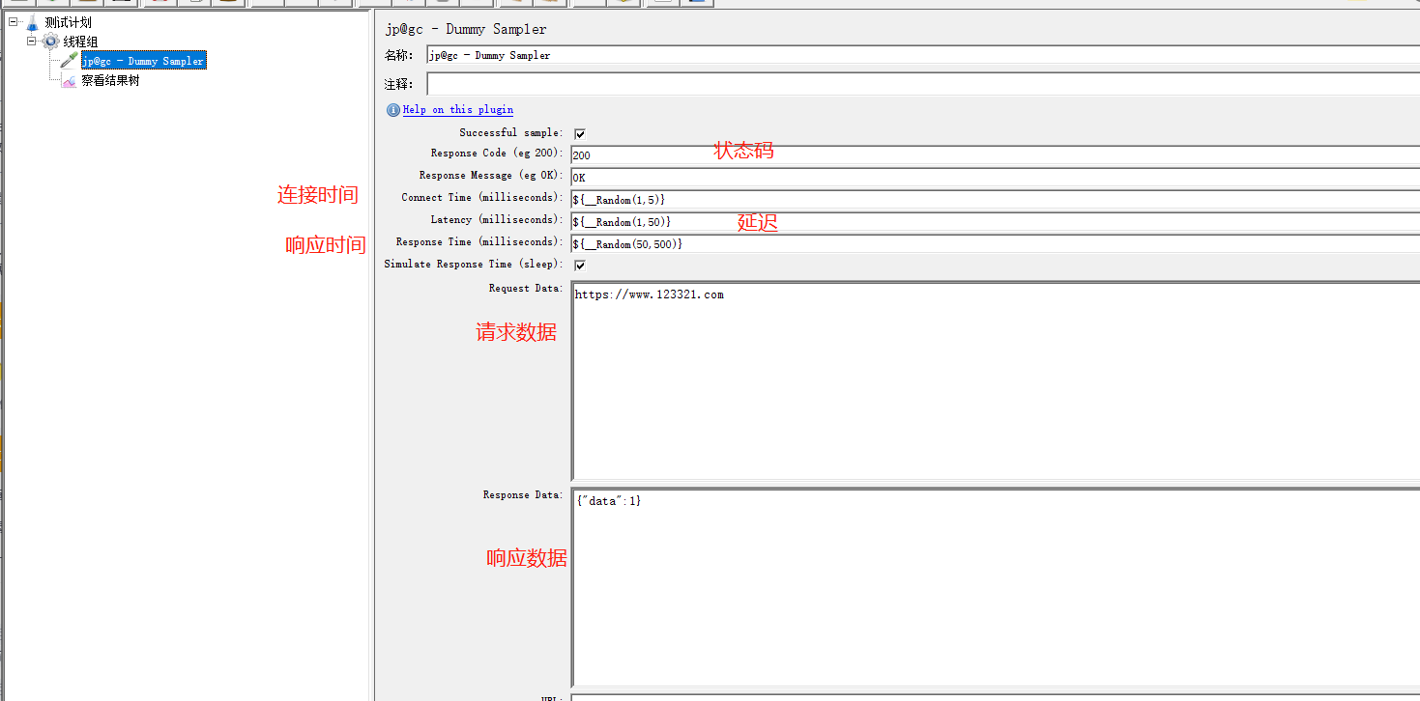Click the '注释:' label
The height and width of the screenshot is (701, 1420).
pos(399,85)
